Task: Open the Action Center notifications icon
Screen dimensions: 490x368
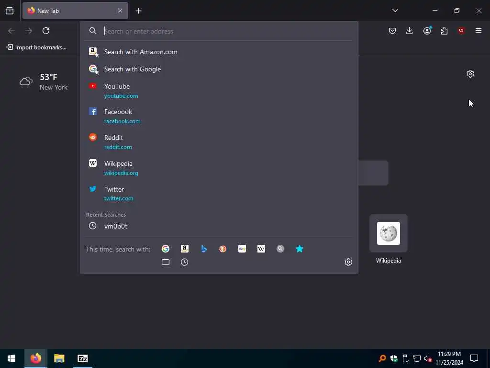Action: (x=474, y=358)
